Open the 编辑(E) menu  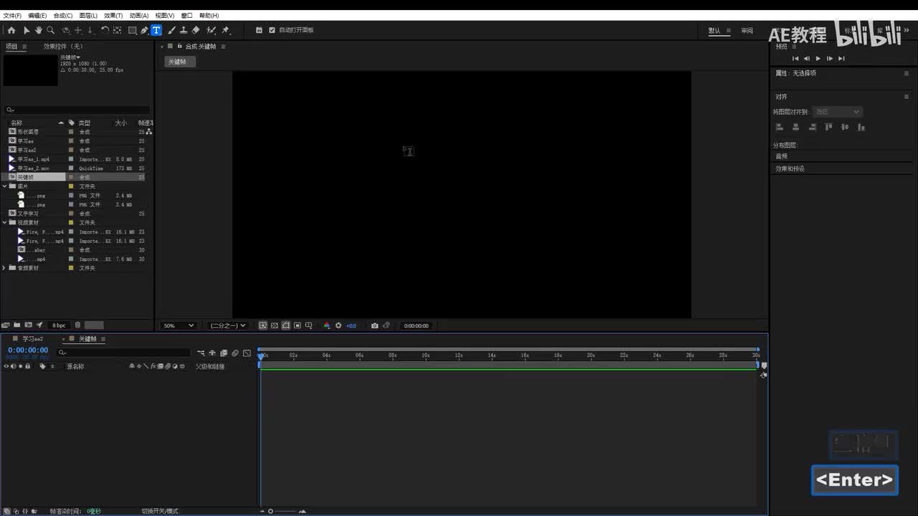(x=37, y=15)
